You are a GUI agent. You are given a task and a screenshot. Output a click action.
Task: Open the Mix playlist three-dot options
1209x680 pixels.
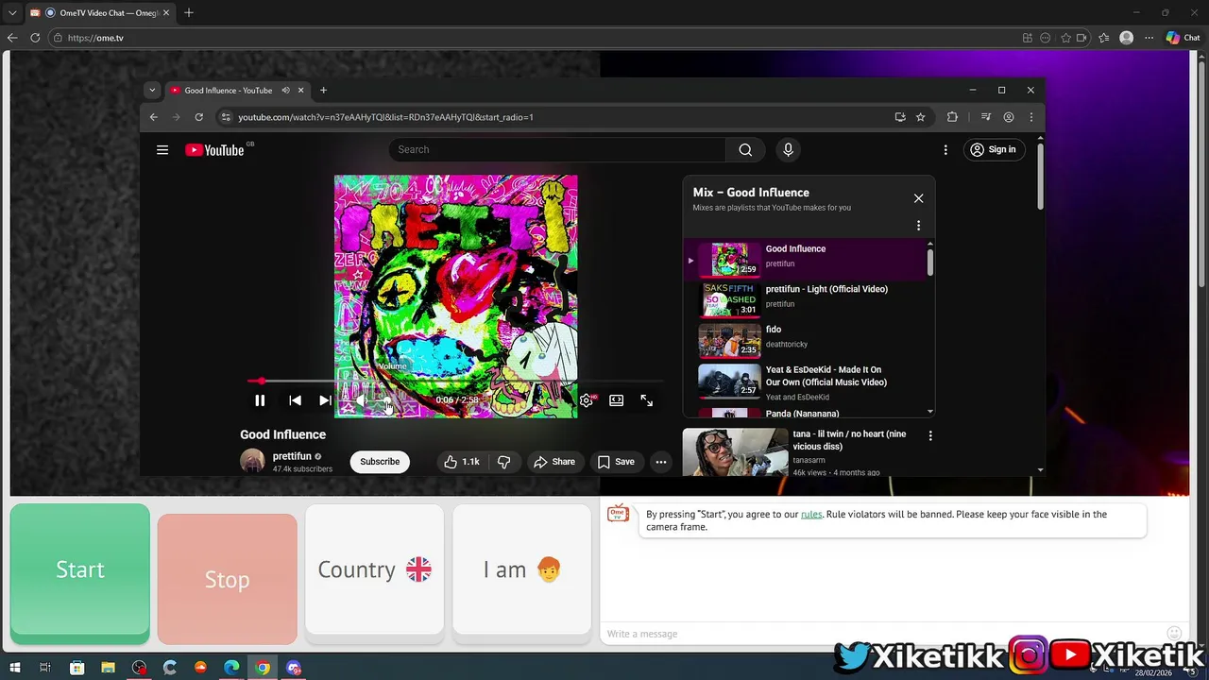(x=918, y=226)
